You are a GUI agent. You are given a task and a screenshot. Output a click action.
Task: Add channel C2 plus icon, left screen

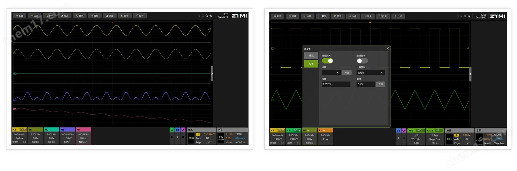coord(172,137)
